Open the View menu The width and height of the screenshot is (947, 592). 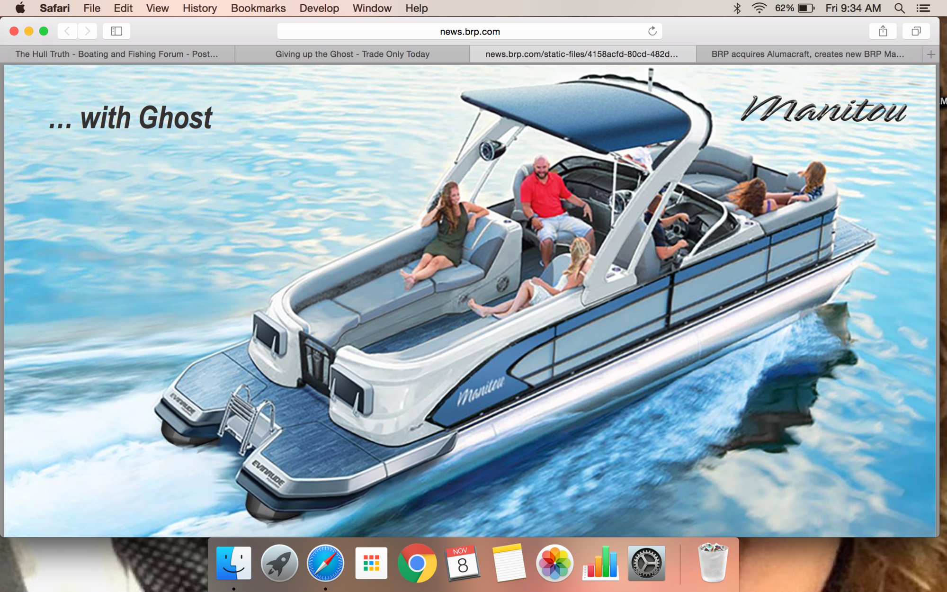pyautogui.click(x=157, y=8)
